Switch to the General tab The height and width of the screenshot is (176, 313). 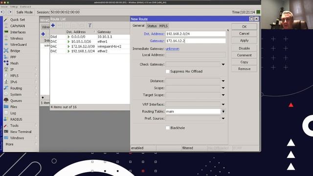[138, 25]
